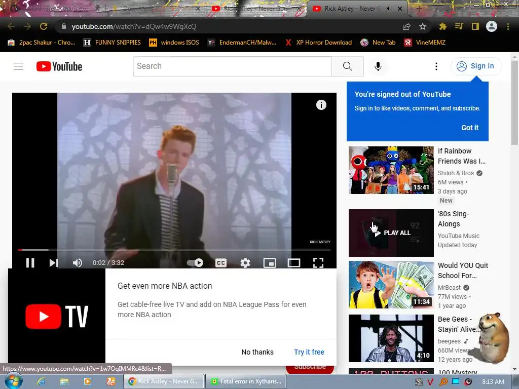Viewport: 519px width, 389px height.
Task: Go back with browser back arrow
Action: pyautogui.click(x=11, y=26)
